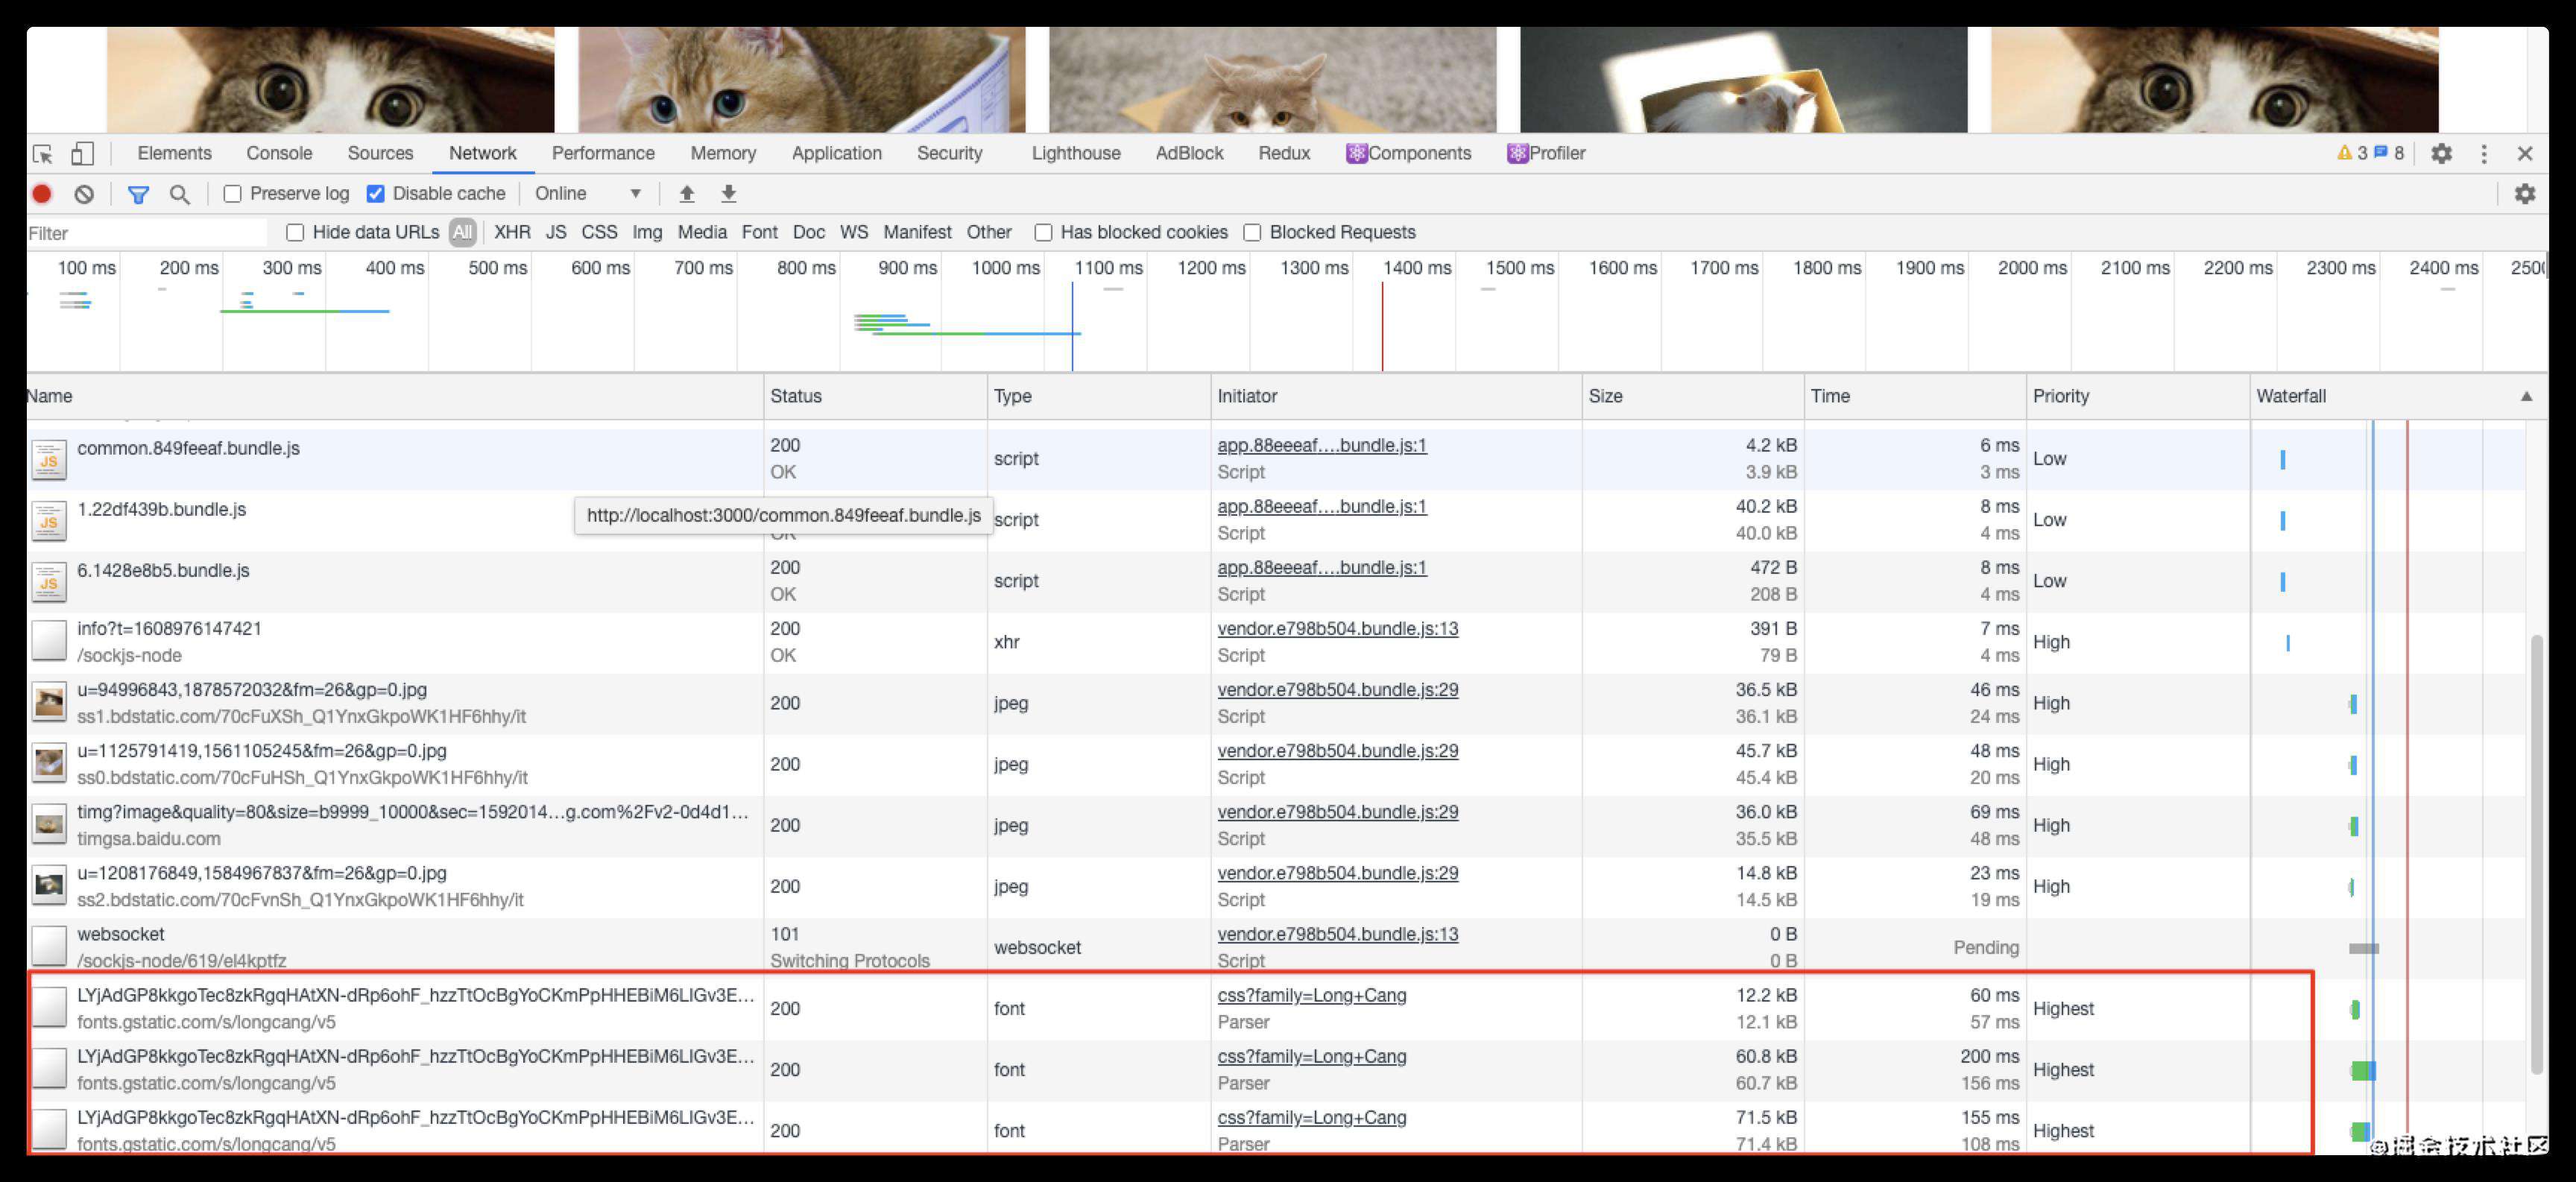Click the Filter text input

click(147, 233)
